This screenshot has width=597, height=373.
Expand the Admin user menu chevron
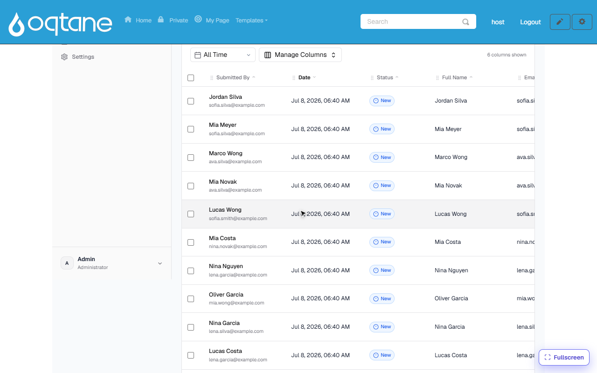160,263
